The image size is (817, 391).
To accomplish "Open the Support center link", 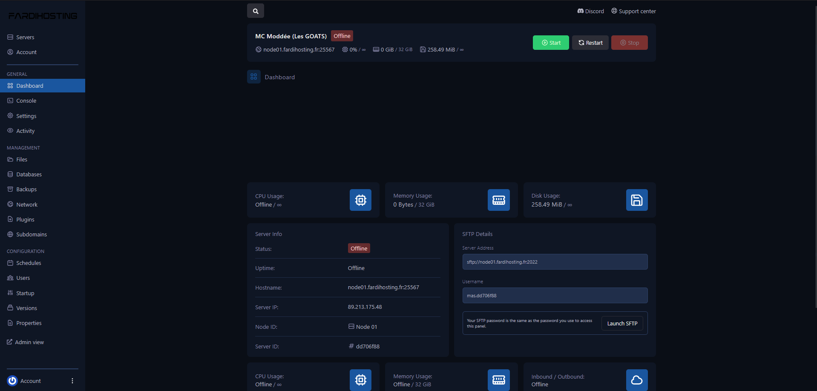I will tap(633, 11).
